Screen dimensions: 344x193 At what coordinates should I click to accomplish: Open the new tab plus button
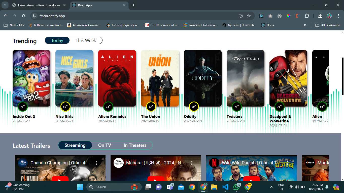(x=133, y=5)
